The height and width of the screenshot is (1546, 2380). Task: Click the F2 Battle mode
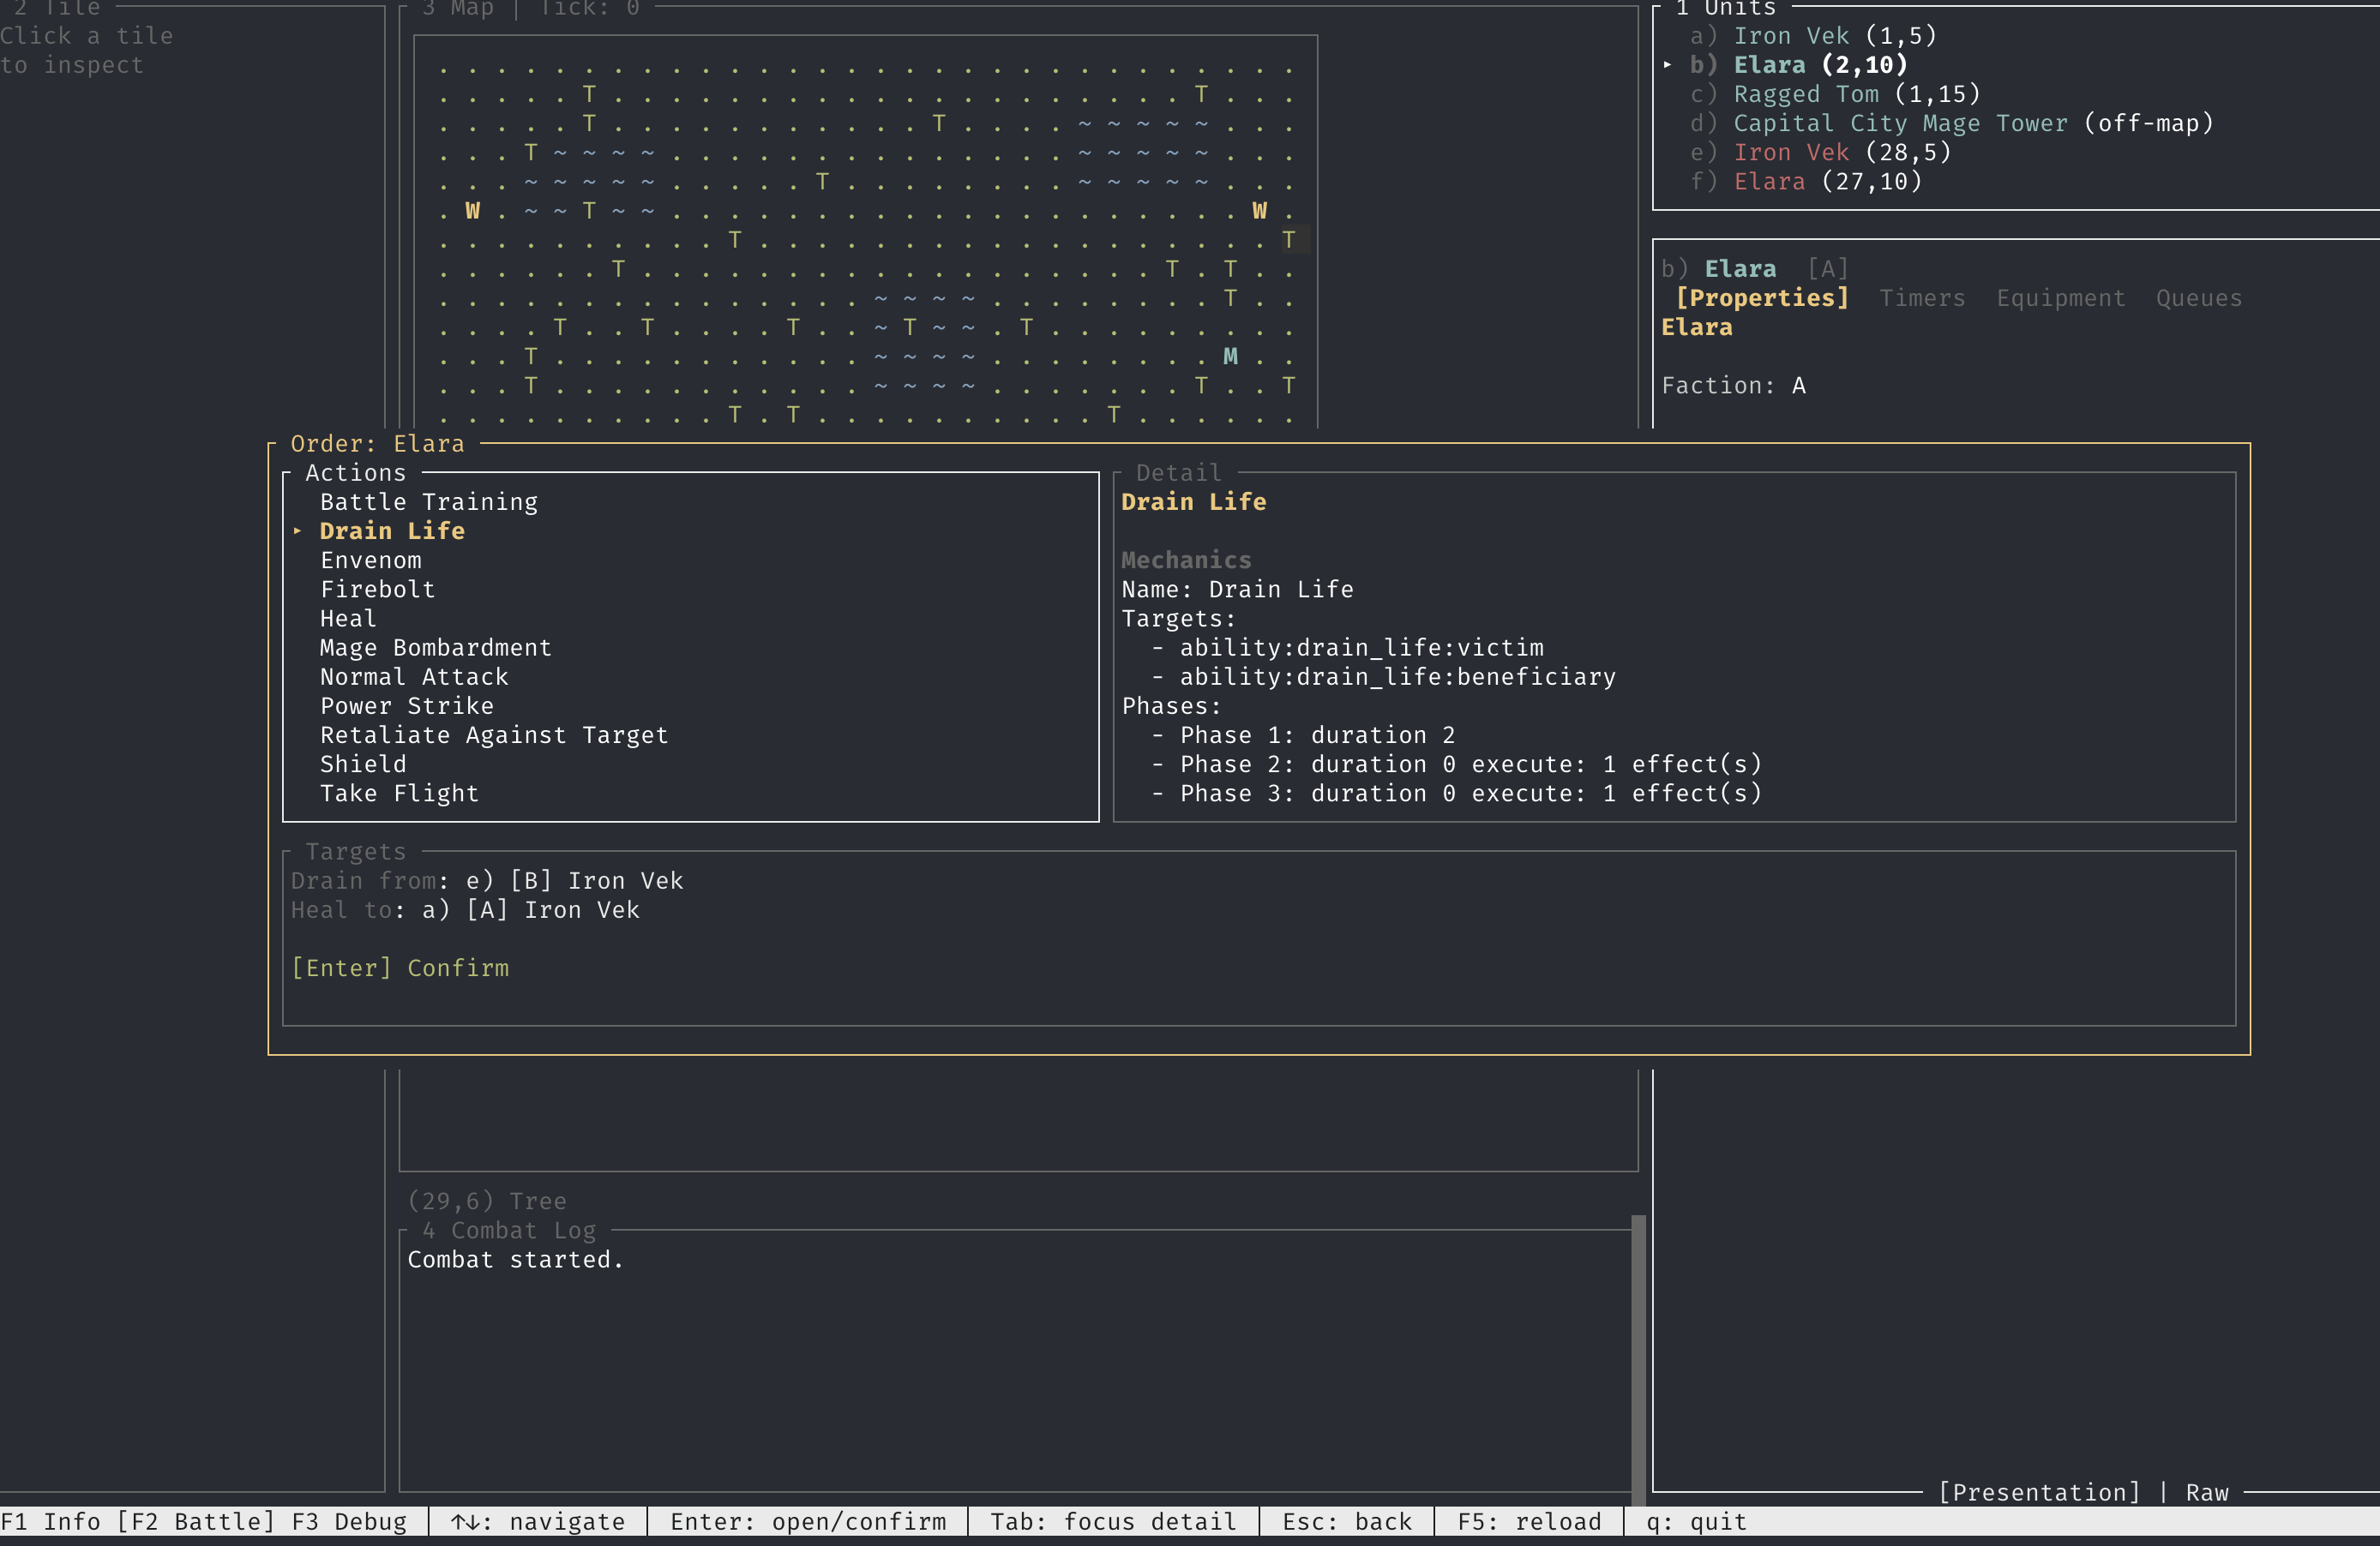[x=196, y=1521]
